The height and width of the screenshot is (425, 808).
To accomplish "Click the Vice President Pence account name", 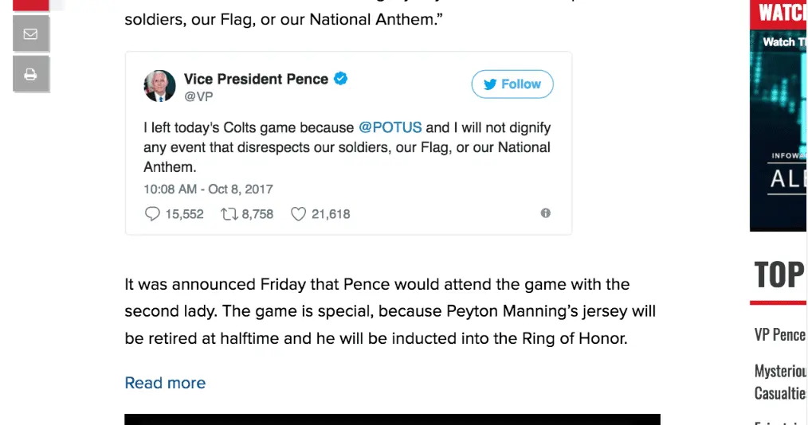I will [x=256, y=79].
